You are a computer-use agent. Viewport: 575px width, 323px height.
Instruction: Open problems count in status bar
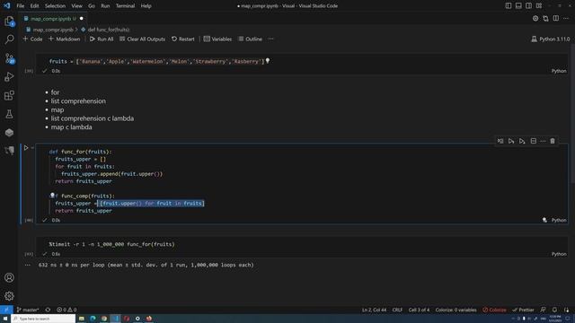[x=66, y=310]
